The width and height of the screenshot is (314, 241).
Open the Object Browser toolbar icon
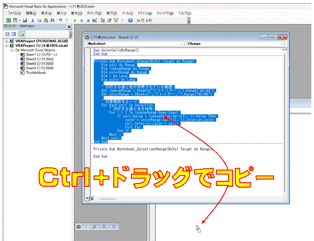[116, 20]
